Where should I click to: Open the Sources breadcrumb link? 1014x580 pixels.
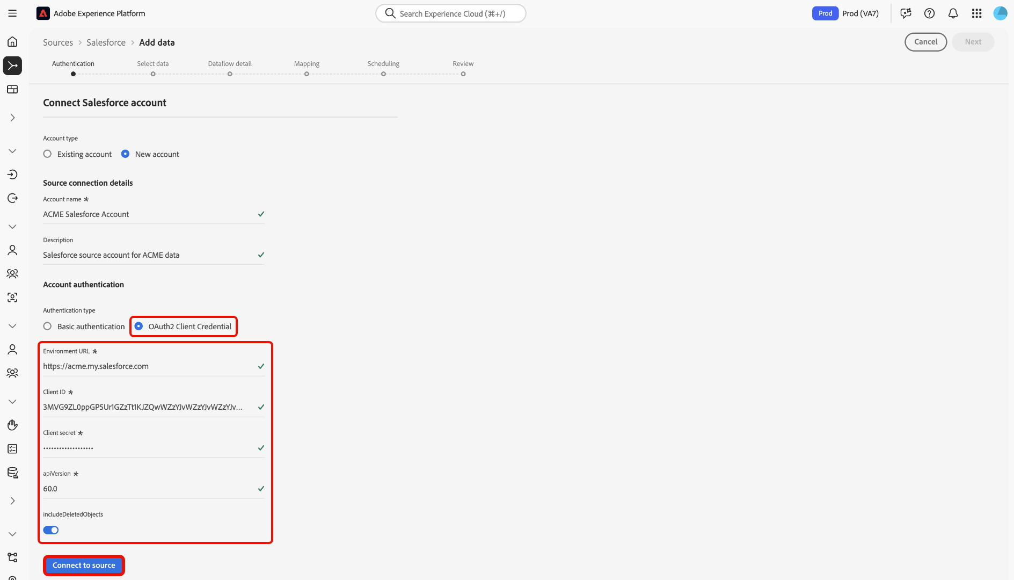(x=58, y=42)
